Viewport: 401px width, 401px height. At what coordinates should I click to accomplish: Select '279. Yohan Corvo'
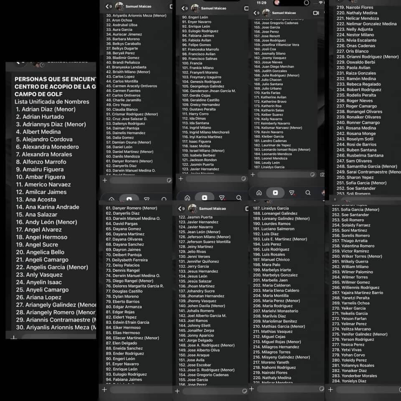coord(348,355)
